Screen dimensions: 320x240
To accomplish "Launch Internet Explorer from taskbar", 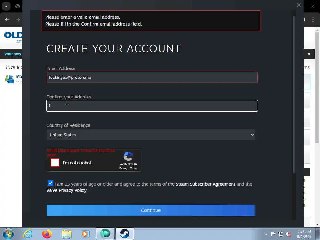I will 28,234.
